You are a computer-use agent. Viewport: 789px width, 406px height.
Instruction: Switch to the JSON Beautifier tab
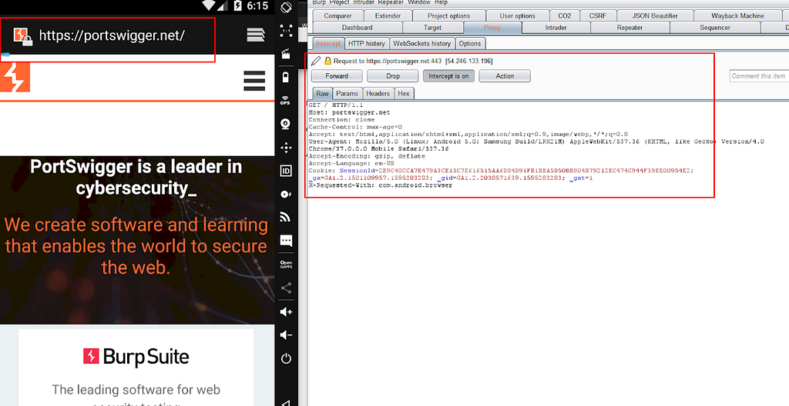[x=655, y=15]
